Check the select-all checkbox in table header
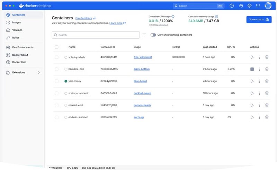277x170 pixels. pyautogui.click(x=56, y=47)
